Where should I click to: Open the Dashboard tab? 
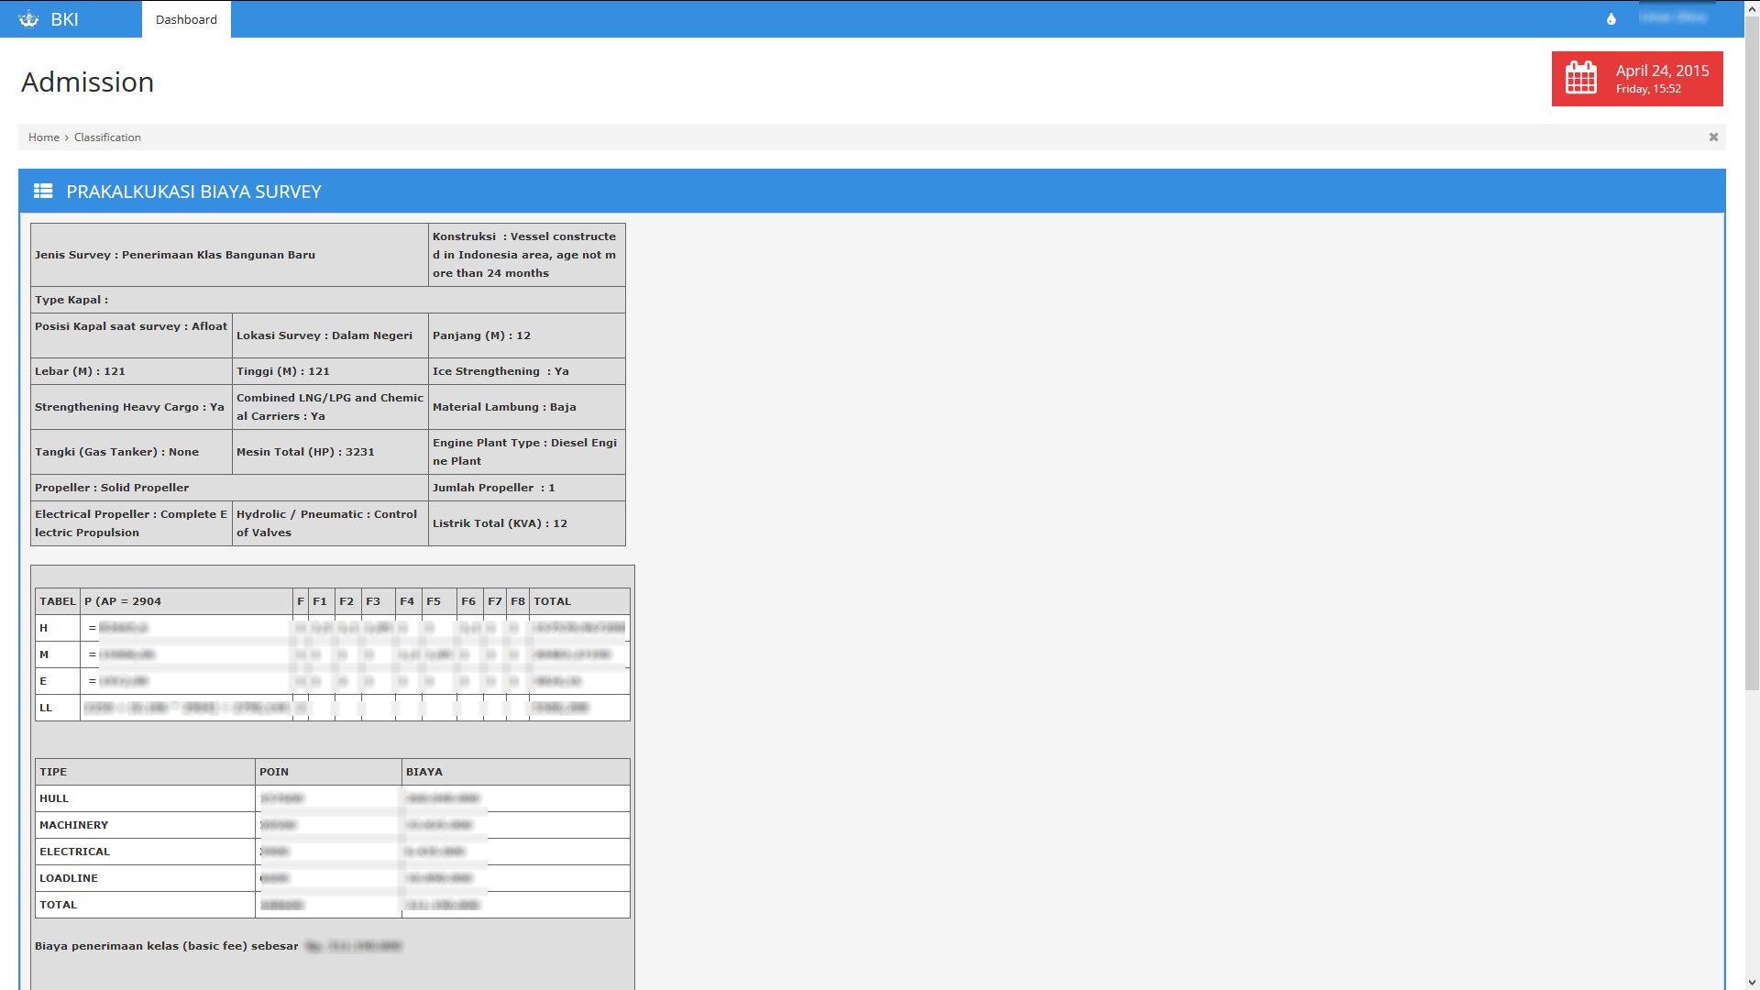coord(186,19)
